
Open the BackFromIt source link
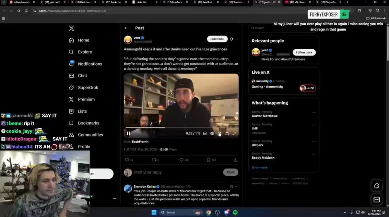click(140, 142)
